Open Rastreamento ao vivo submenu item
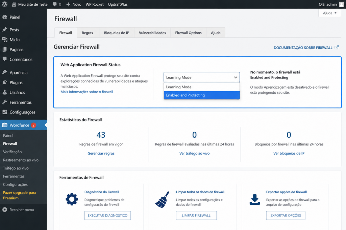This screenshot has width=346, height=230. point(21,160)
